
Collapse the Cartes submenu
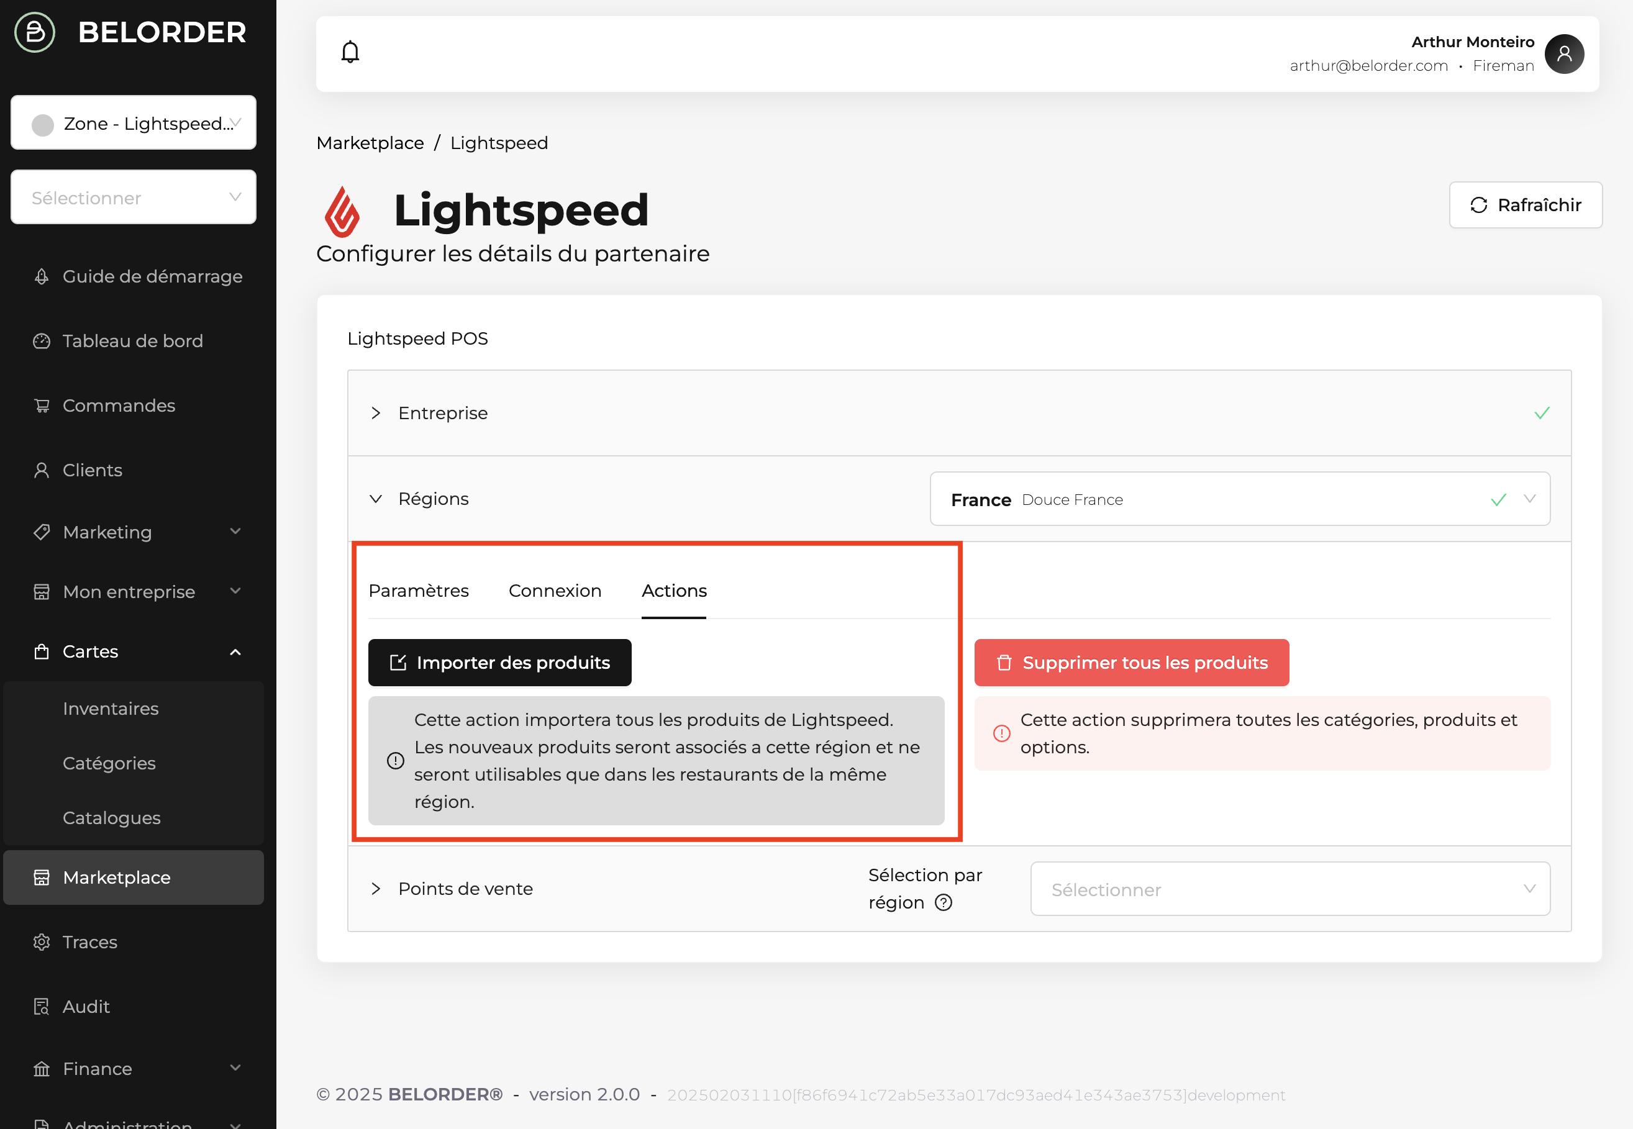(x=235, y=651)
